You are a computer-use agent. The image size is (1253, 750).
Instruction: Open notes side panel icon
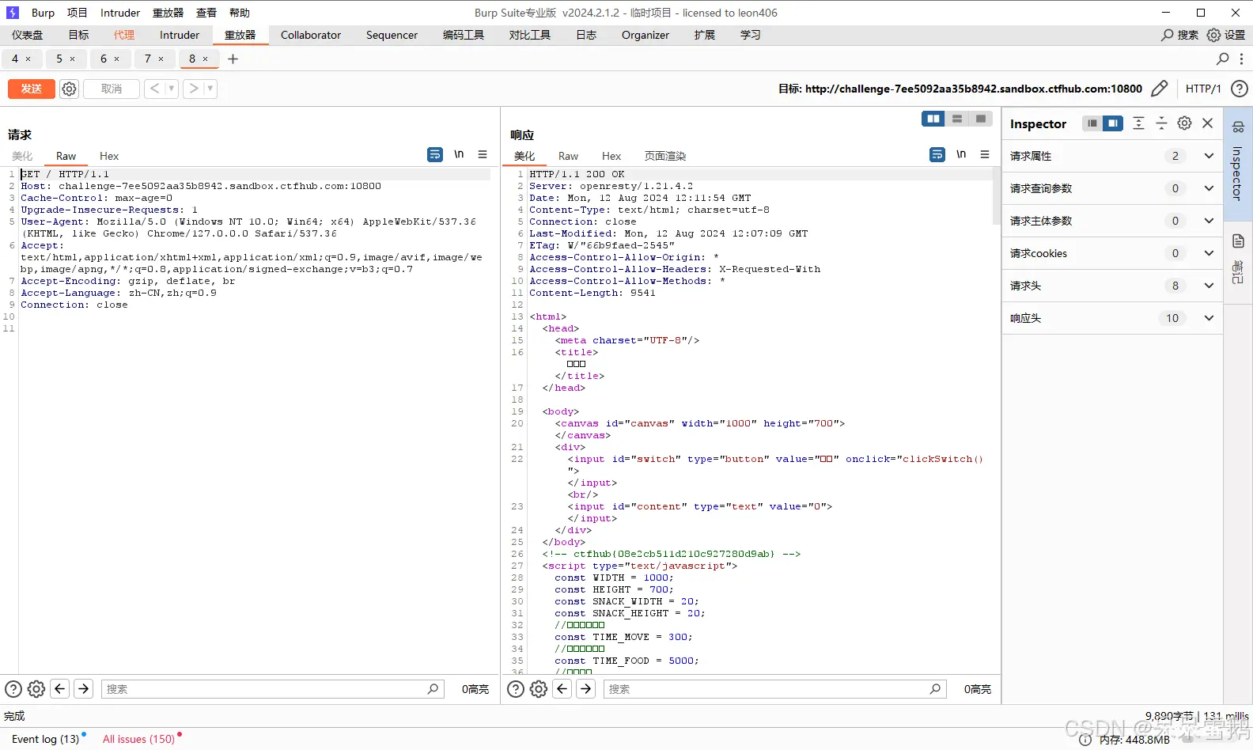click(1238, 241)
